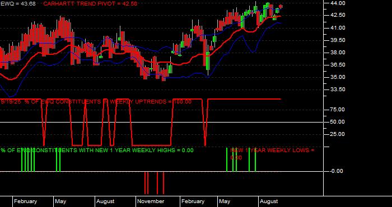The width and height of the screenshot is (392, 207).
Task: Click the first February date marker
Action: click(26, 201)
